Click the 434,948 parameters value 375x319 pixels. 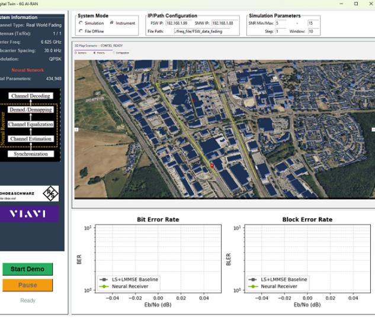54,79
